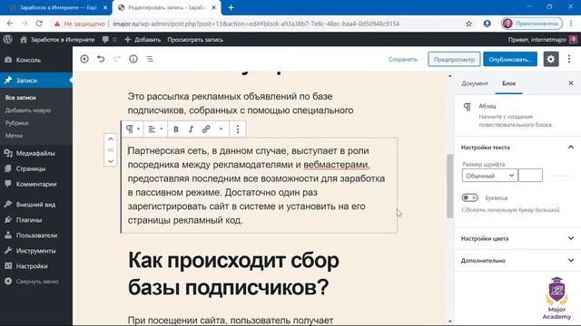
Task: Open Chrome menu three dots
Action: click(572, 24)
